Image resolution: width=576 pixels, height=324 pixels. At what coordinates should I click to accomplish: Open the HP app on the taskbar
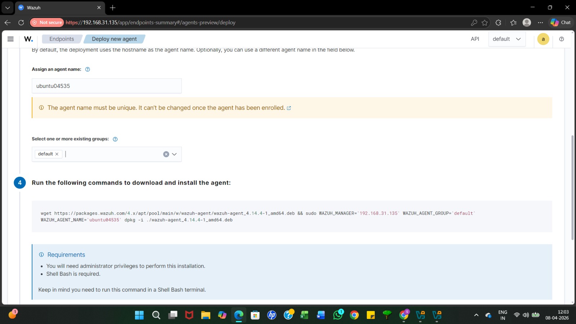[x=272, y=315]
